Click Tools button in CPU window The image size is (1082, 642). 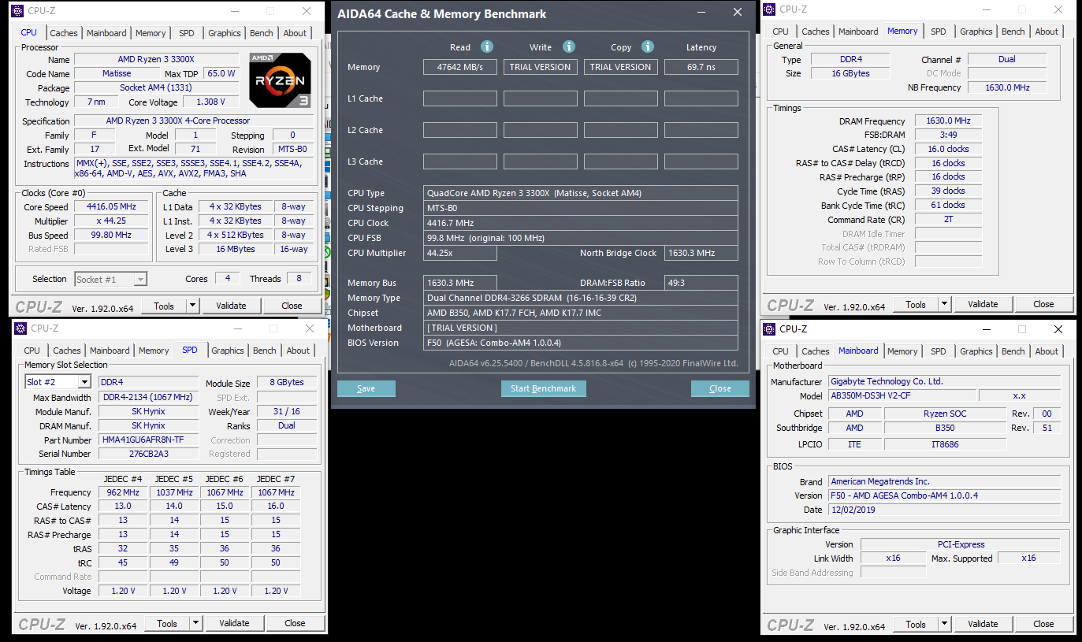tap(164, 306)
